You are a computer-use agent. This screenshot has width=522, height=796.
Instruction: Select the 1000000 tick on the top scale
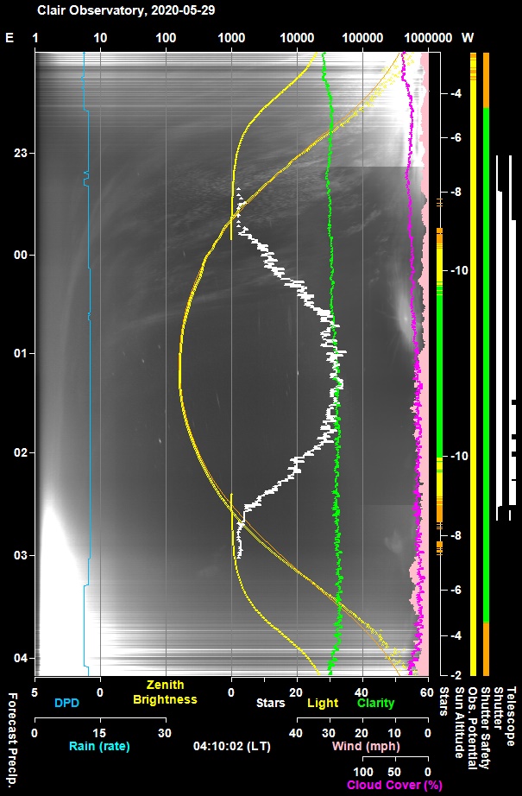[x=429, y=38]
